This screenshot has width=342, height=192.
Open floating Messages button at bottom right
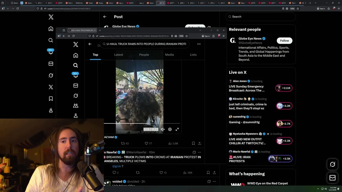click(x=332, y=178)
